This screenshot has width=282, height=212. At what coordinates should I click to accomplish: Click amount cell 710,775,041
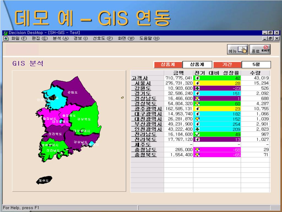178,78
